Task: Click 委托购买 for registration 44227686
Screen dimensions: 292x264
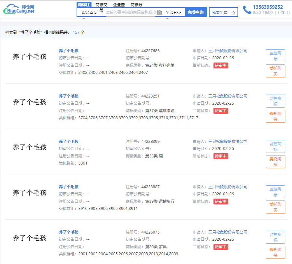Action: pos(275,71)
